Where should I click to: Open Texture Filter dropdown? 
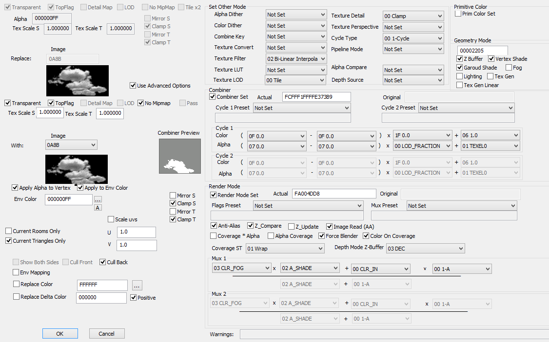click(x=296, y=59)
